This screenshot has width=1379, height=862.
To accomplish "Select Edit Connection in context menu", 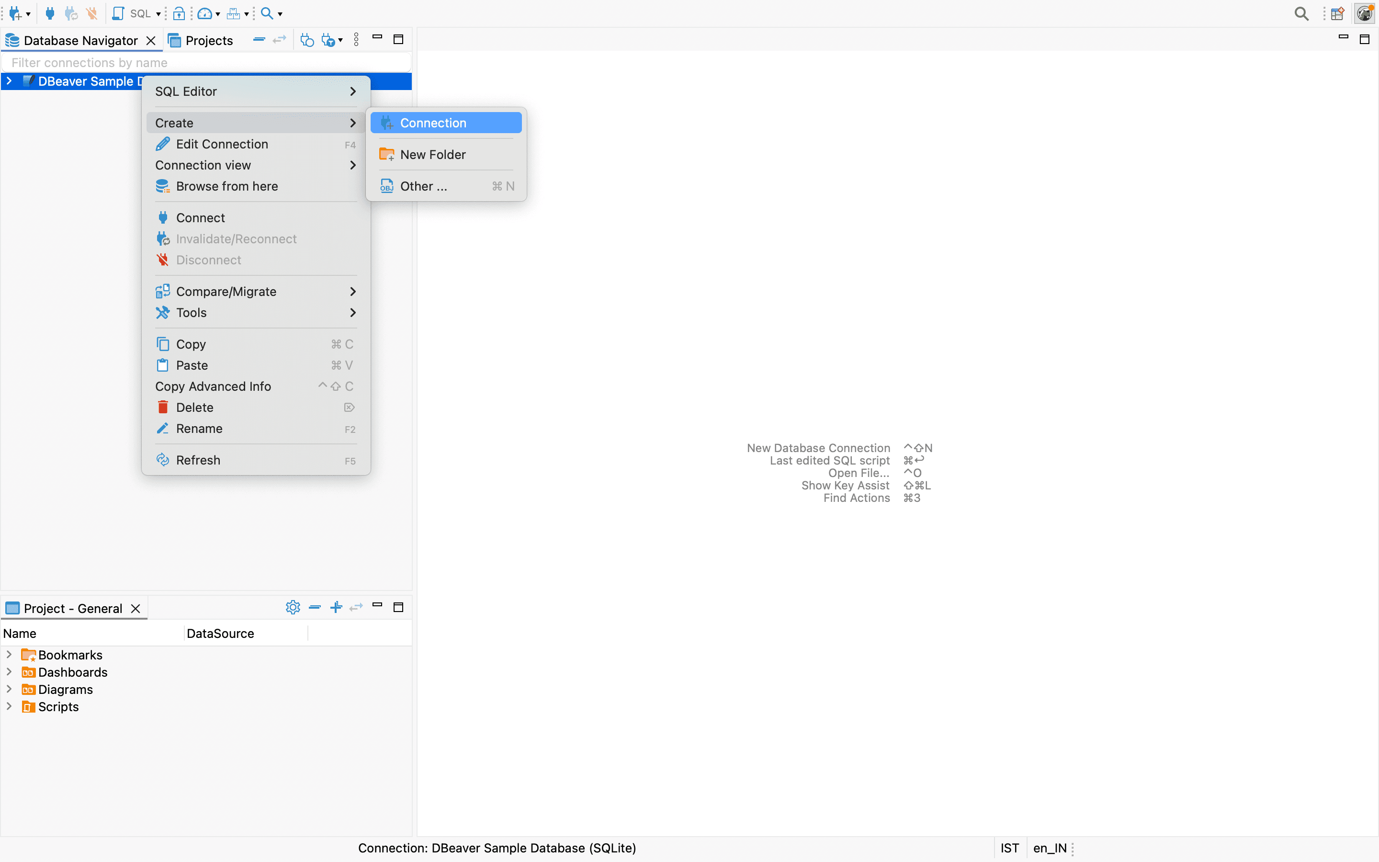I will point(222,144).
